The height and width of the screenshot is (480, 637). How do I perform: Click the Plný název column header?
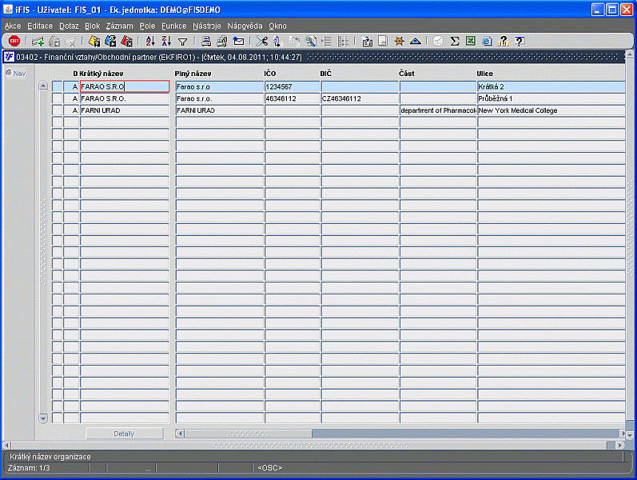193,74
